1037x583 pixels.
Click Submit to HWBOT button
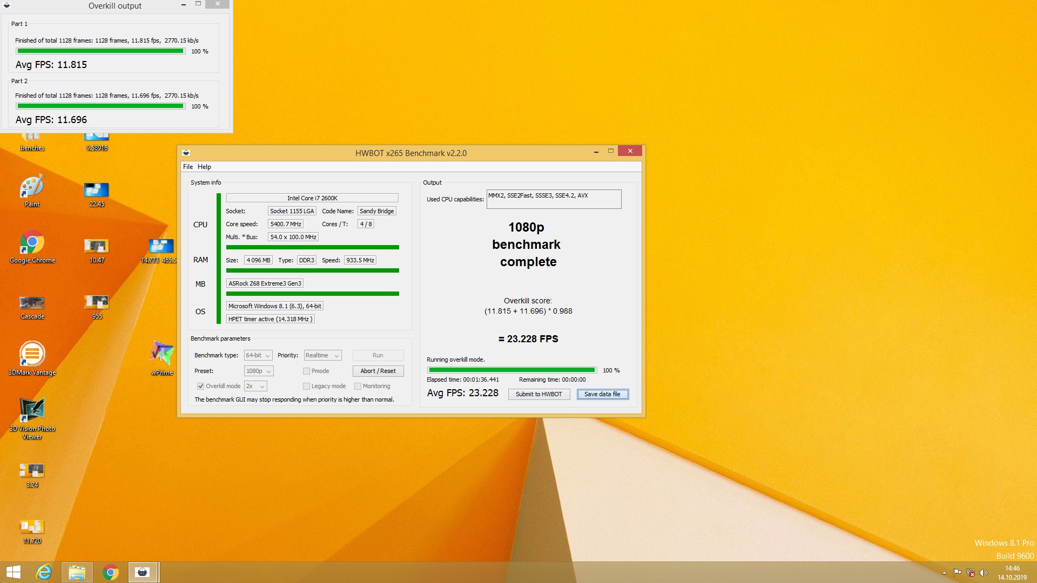pyautogui.click(x=538, y=394)
